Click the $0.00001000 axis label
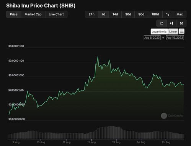The image size is (191, 146). click(x=16, y=90)
